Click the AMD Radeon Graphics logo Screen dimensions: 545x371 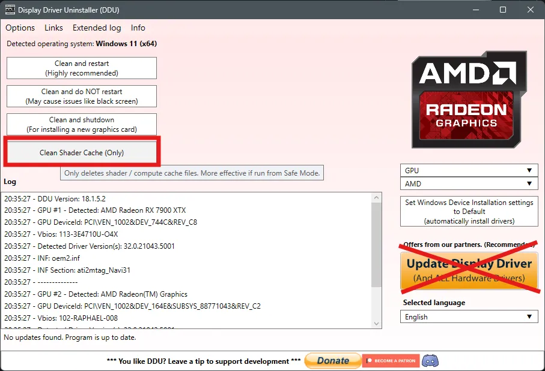point(469,100)
